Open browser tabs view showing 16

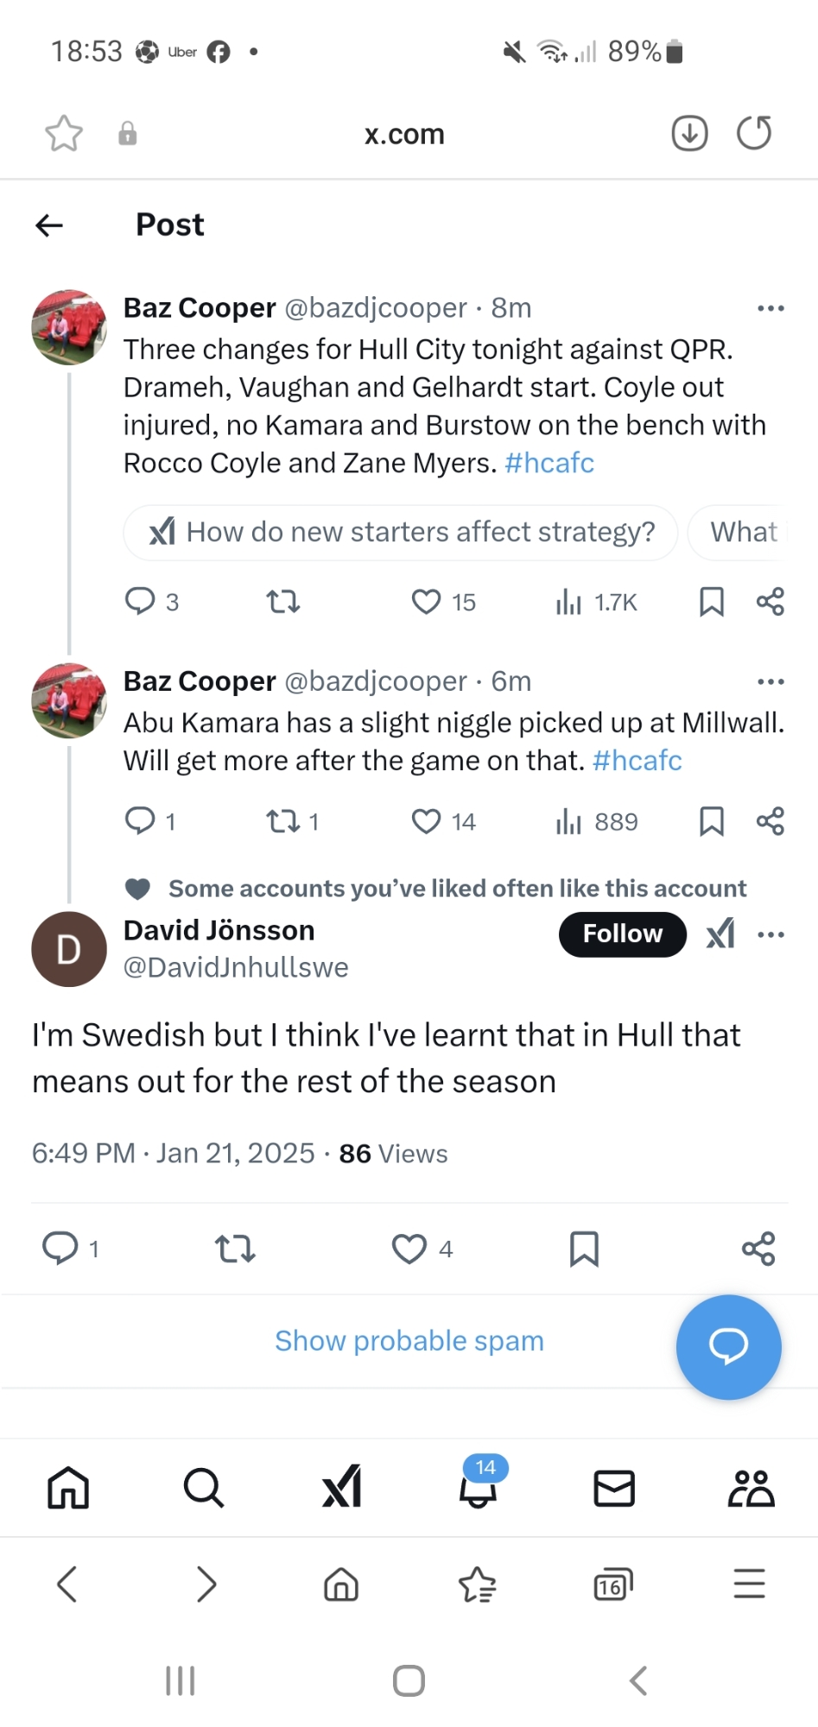click(612, 1585)
